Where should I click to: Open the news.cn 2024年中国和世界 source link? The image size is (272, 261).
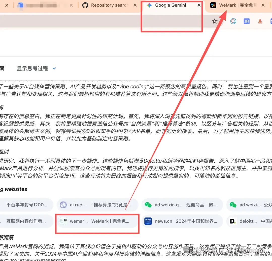pyautogui.click(x=182, y=221)
